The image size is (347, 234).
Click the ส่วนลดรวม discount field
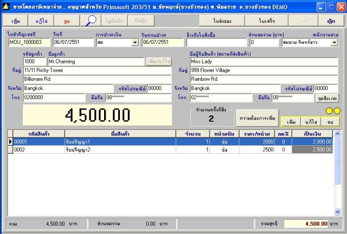(x=264, y=42)
